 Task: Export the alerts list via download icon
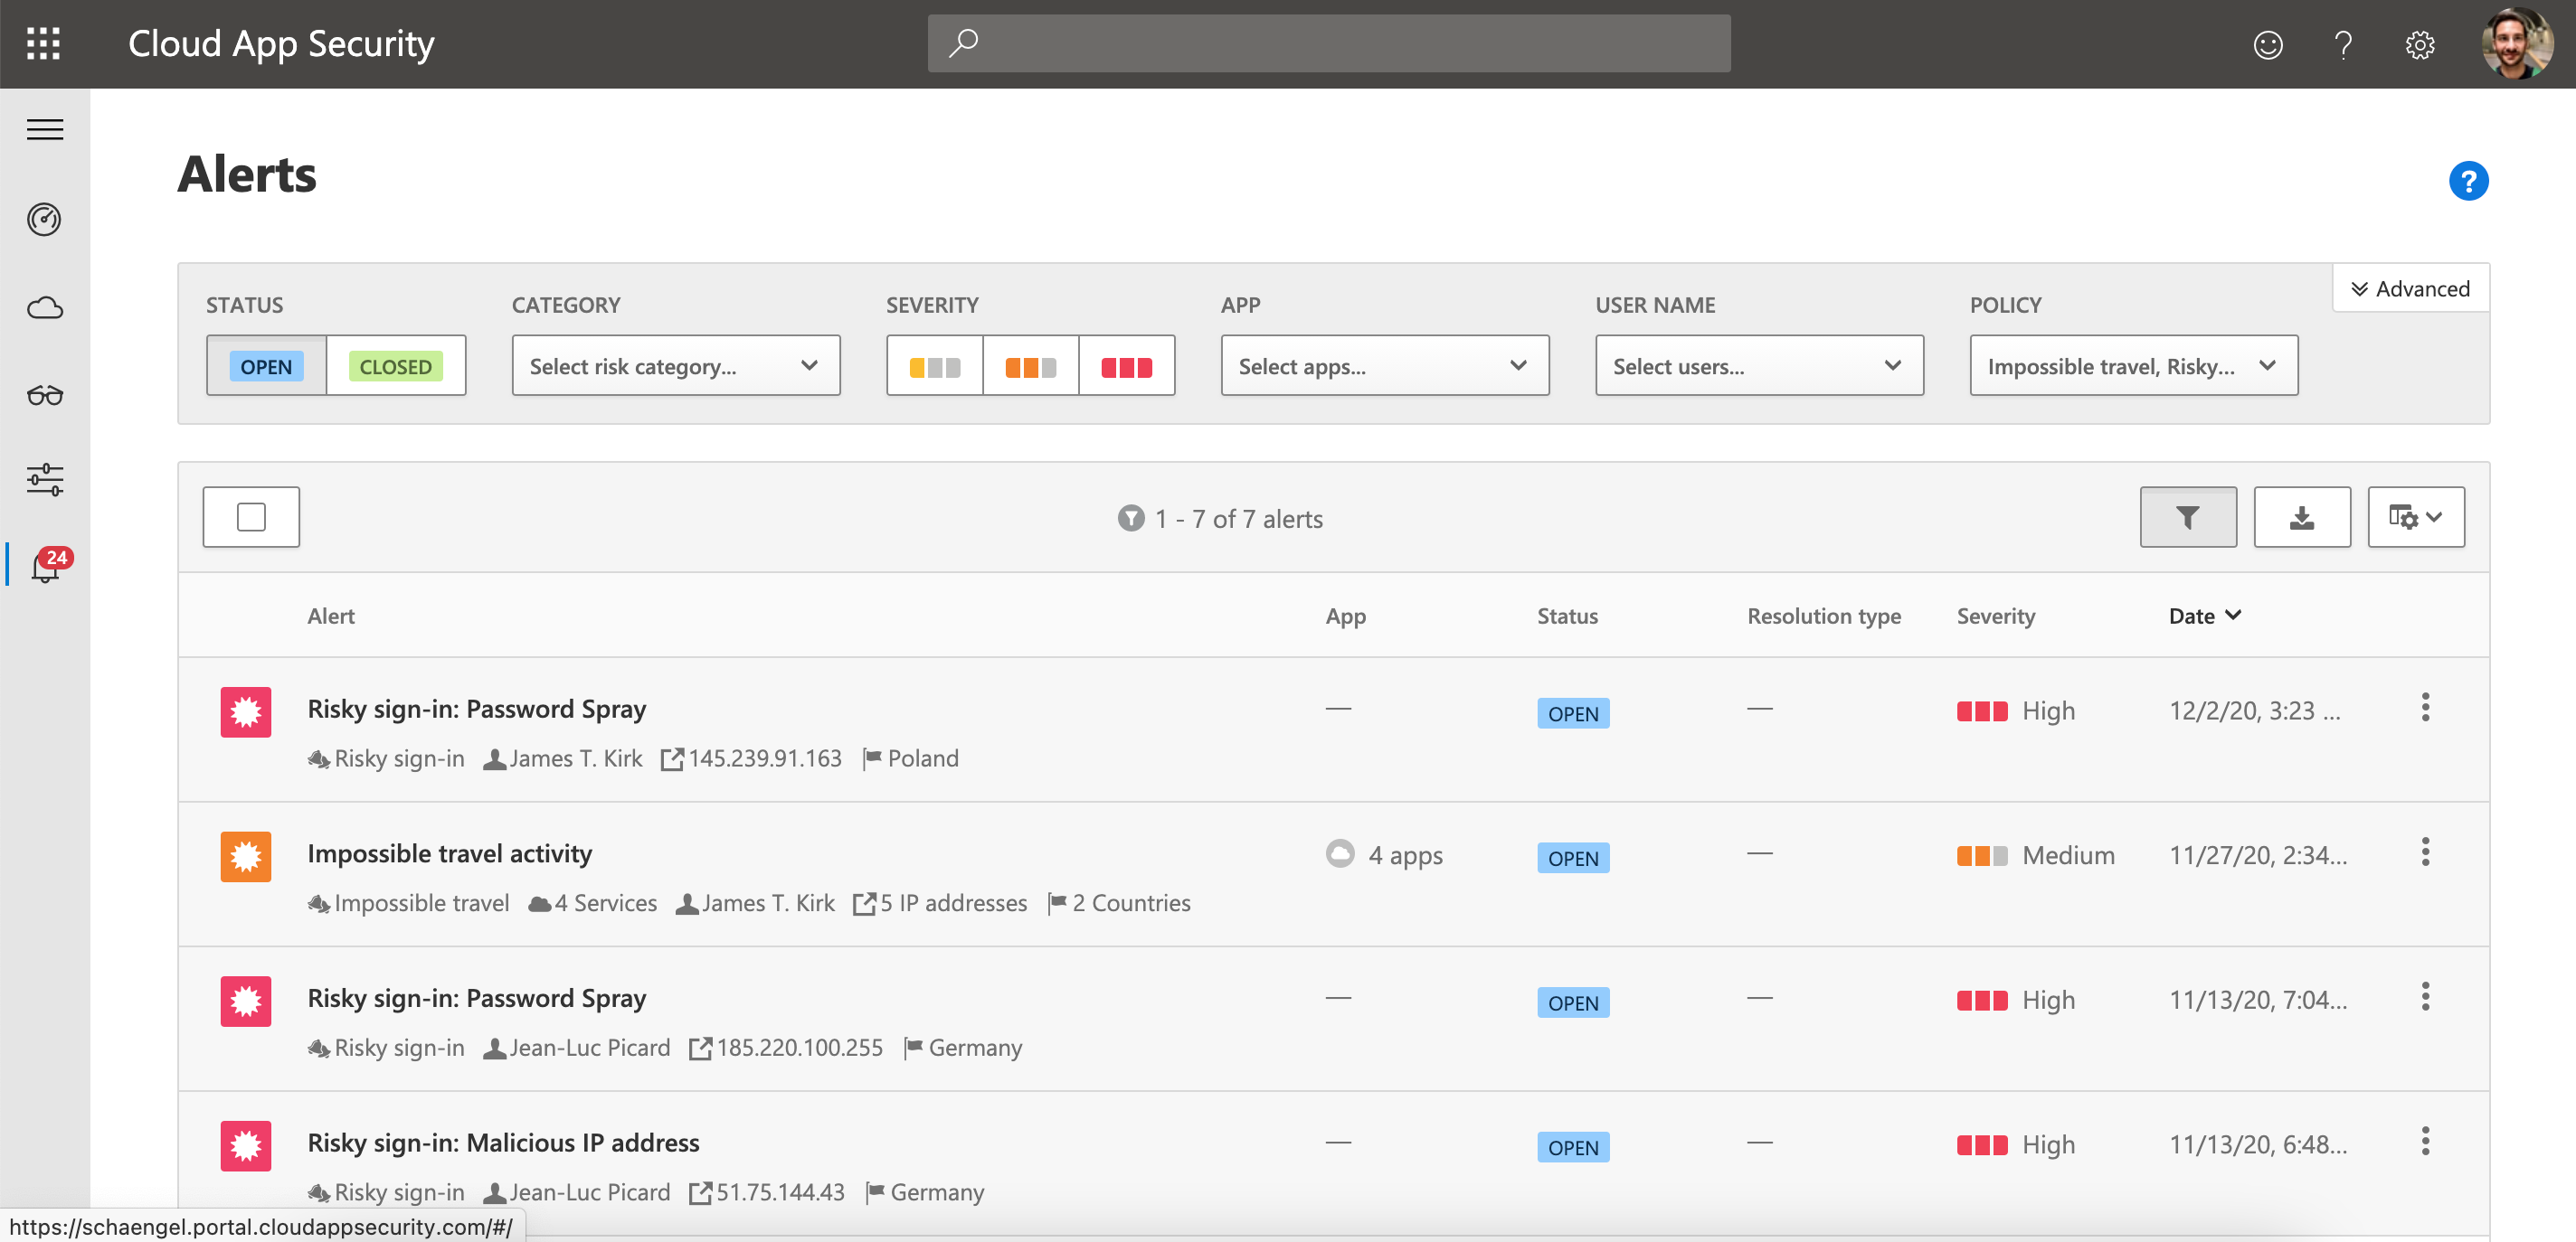2302,516
